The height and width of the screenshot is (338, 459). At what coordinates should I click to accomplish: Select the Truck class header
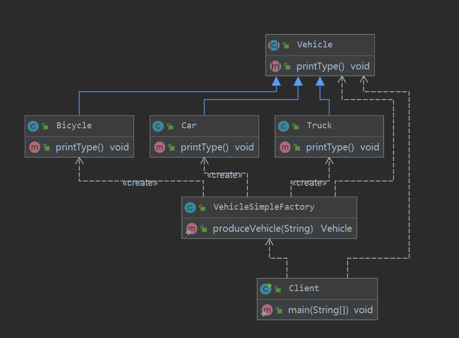click(329, 126)
